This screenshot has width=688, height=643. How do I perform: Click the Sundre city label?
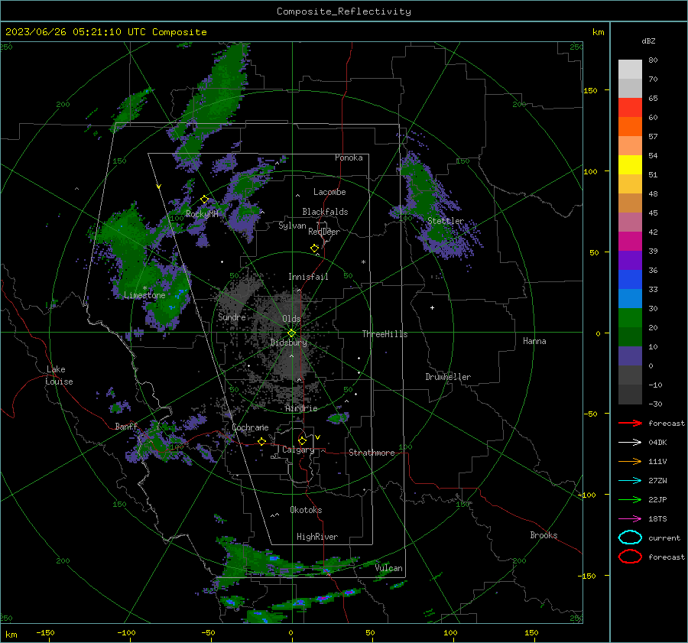232,317
